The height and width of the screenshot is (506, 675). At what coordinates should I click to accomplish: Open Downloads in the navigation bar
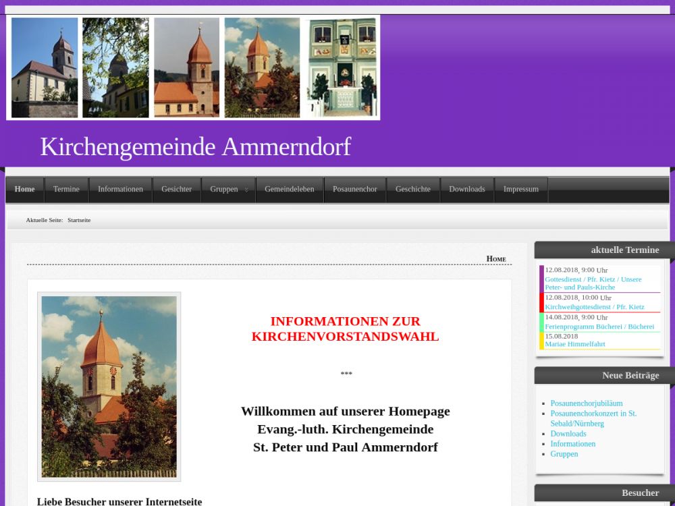point(466,190)
